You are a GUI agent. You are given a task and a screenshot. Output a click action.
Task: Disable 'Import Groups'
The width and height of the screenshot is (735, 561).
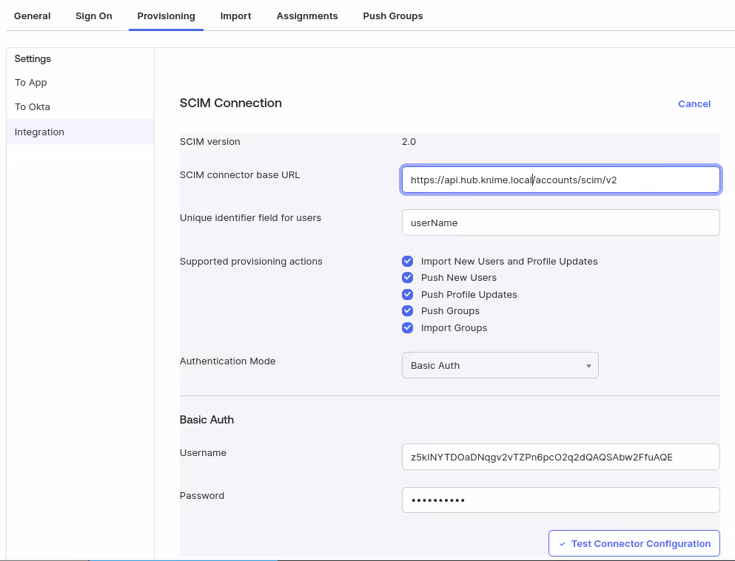tap(407, 327)
